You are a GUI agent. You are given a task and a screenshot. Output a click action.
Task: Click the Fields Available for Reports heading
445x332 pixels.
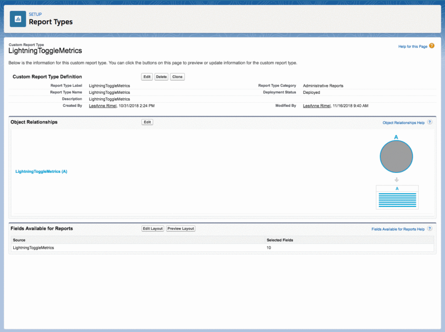click(42, 229)
